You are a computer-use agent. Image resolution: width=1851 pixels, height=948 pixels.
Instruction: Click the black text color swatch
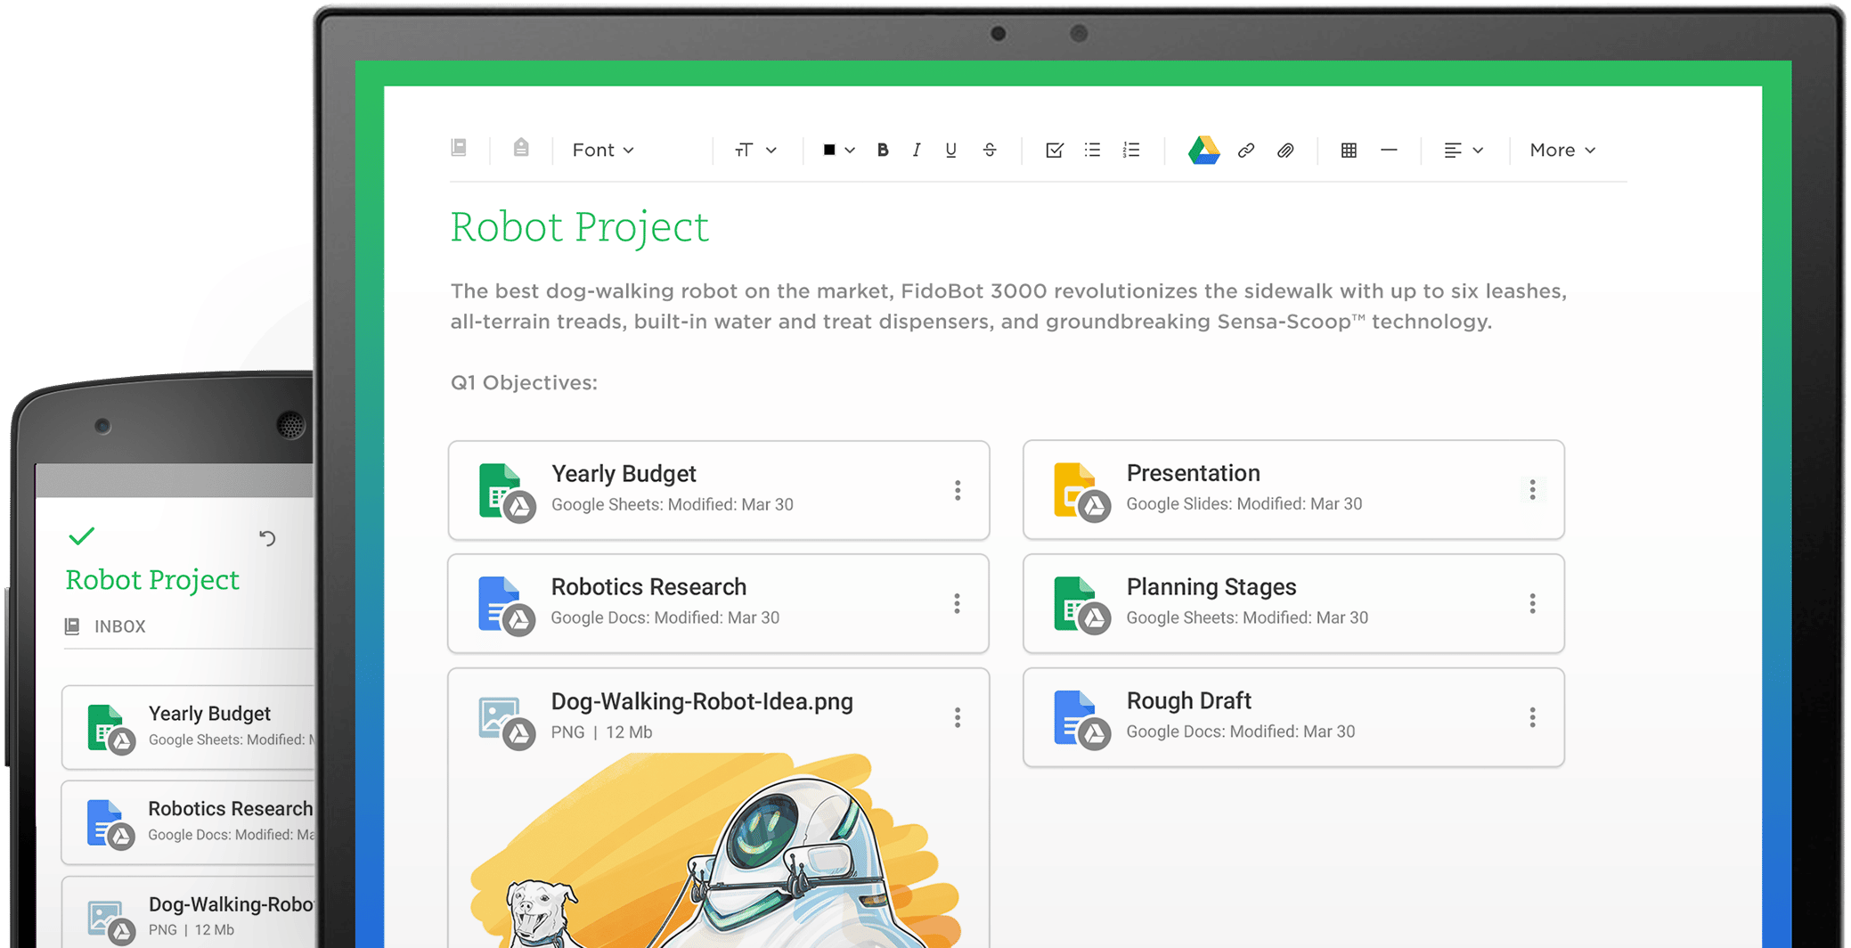pos(829,150)
